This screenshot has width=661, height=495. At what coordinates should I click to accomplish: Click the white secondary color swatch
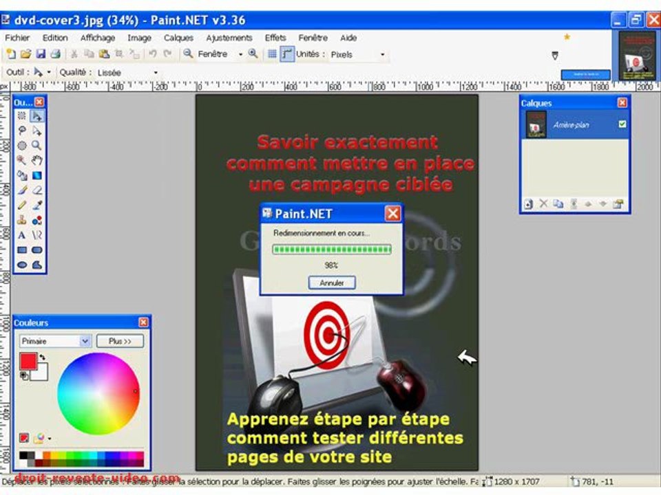pyautogui.click(x=42, y=374)
